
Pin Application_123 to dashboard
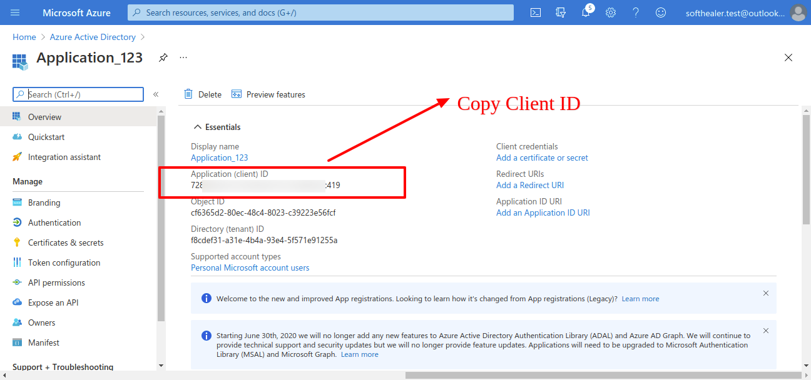point(163,57)
